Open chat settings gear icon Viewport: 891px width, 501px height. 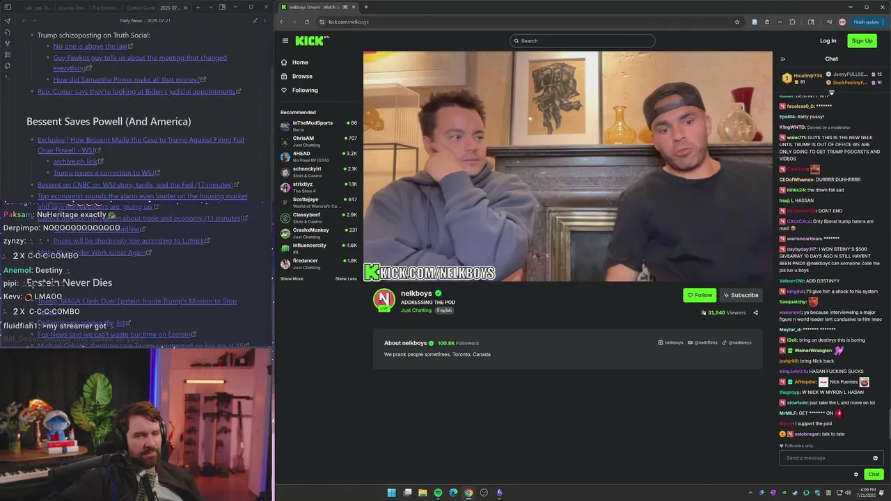(x=856, y=475)
